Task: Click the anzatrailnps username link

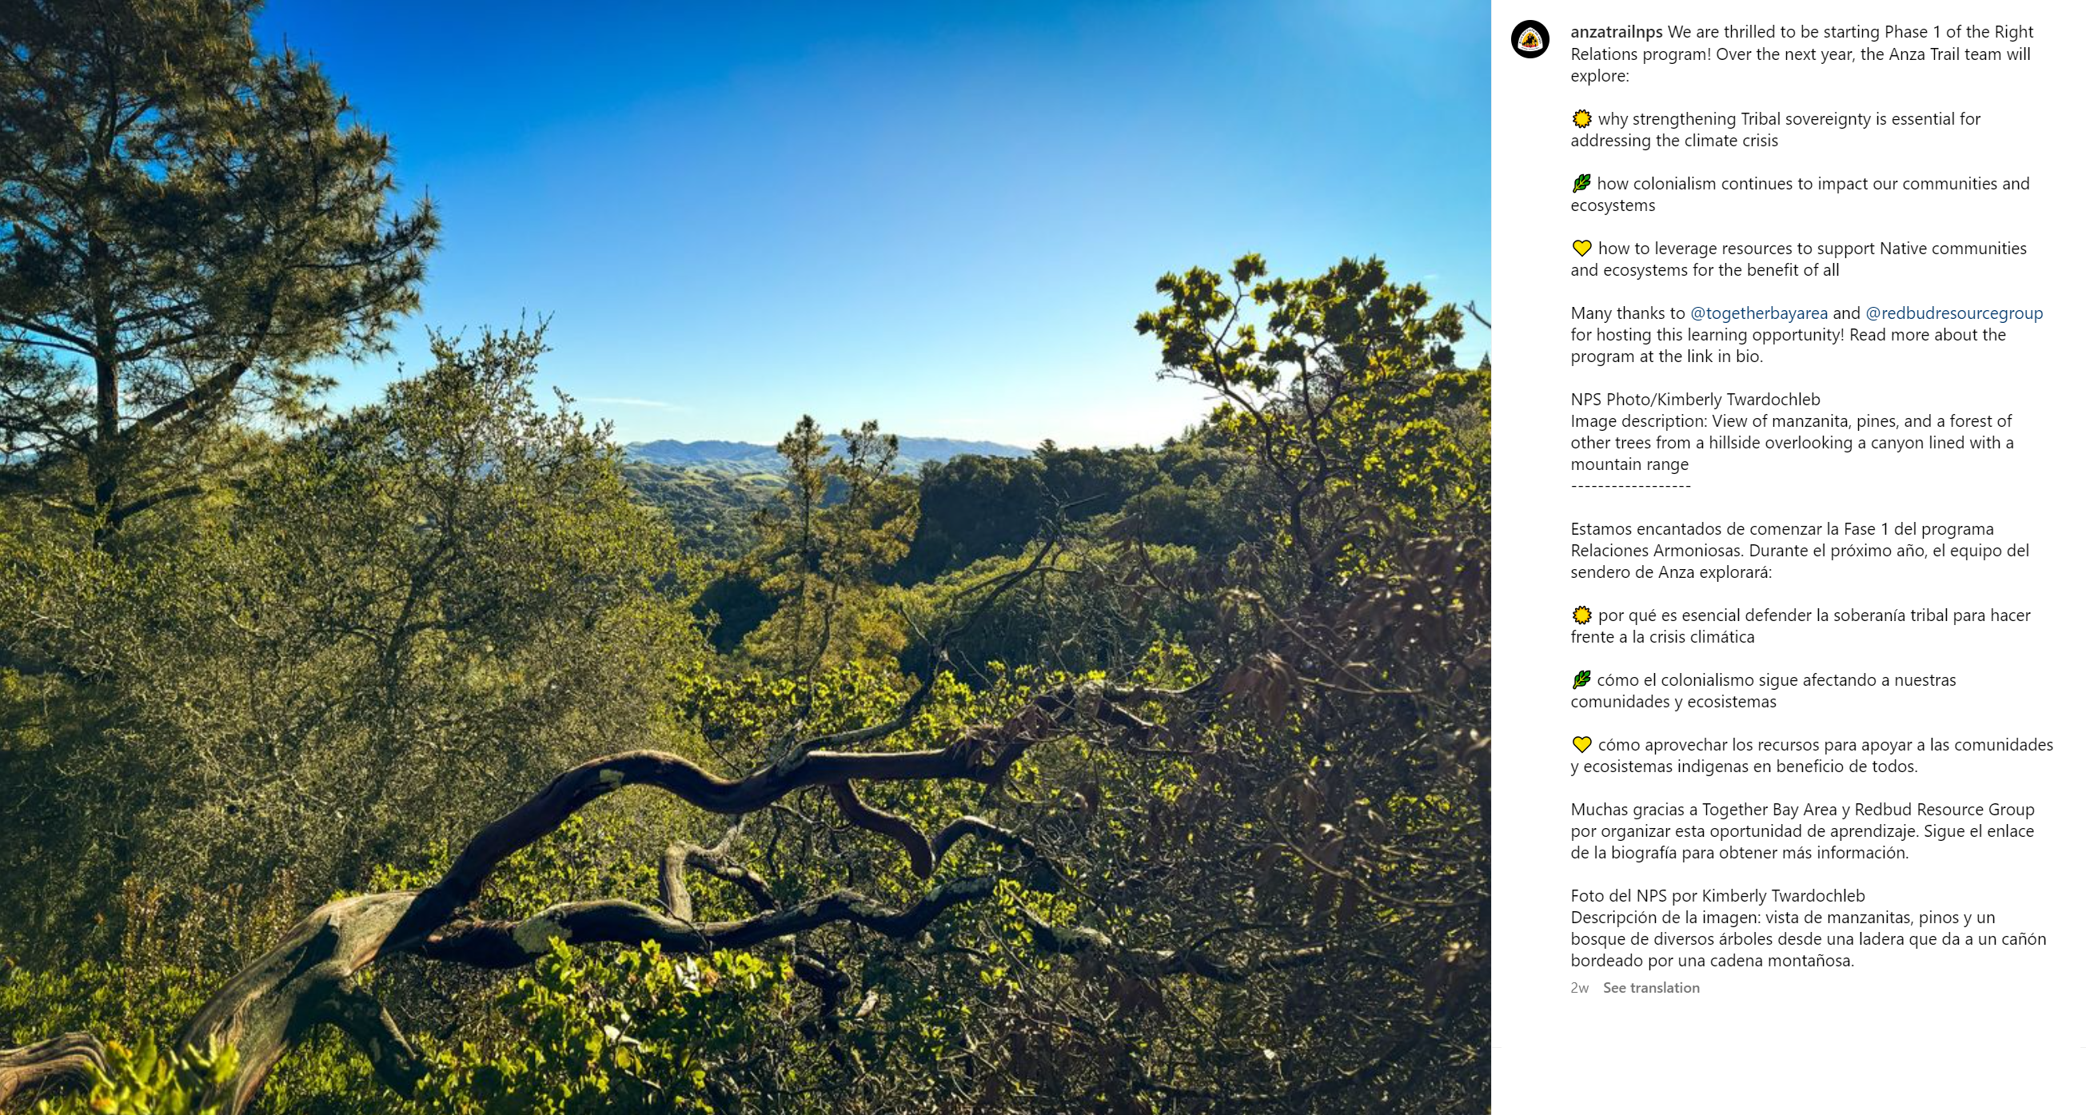Action: coord(1616,33)
